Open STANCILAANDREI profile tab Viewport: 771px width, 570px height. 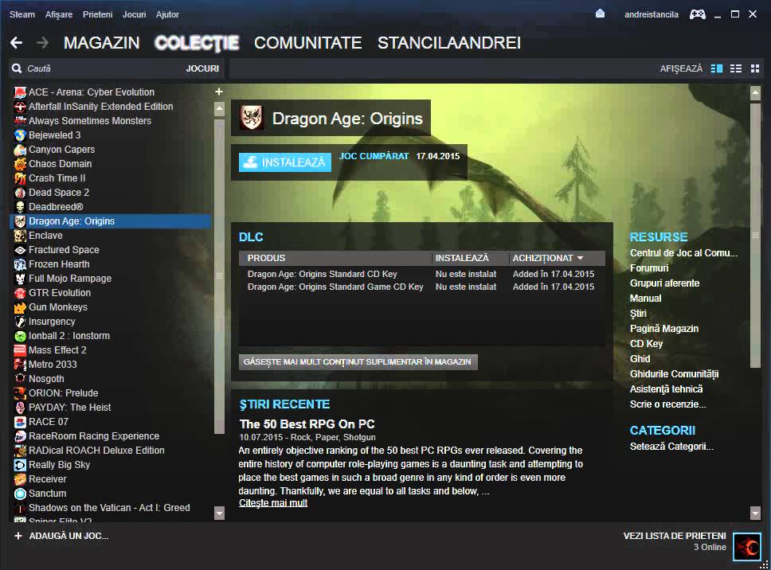pos(449,43)
